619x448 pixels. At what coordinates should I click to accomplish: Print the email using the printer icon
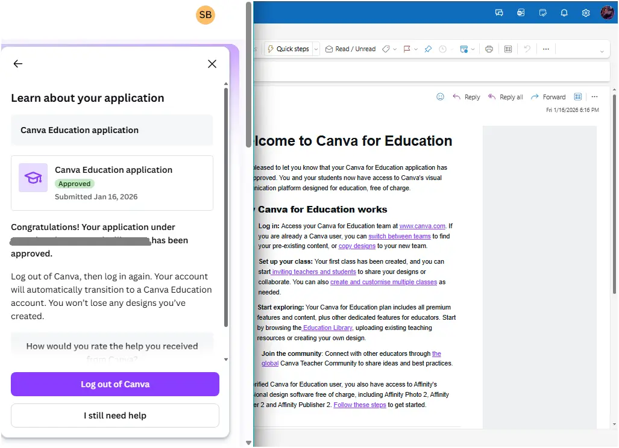click(x=489, y=49)
